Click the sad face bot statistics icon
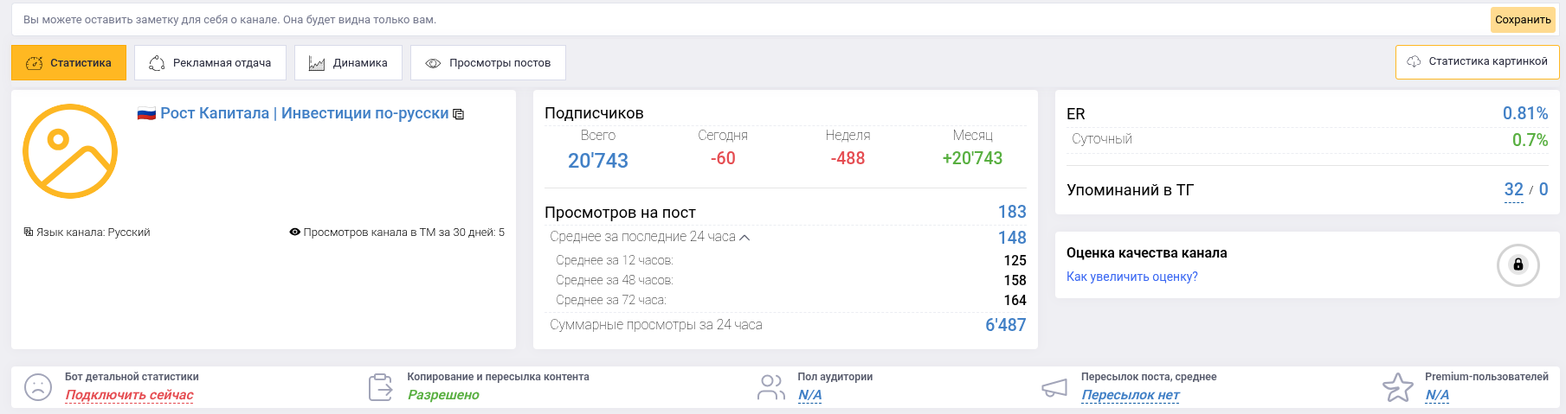 coord(38,387)
